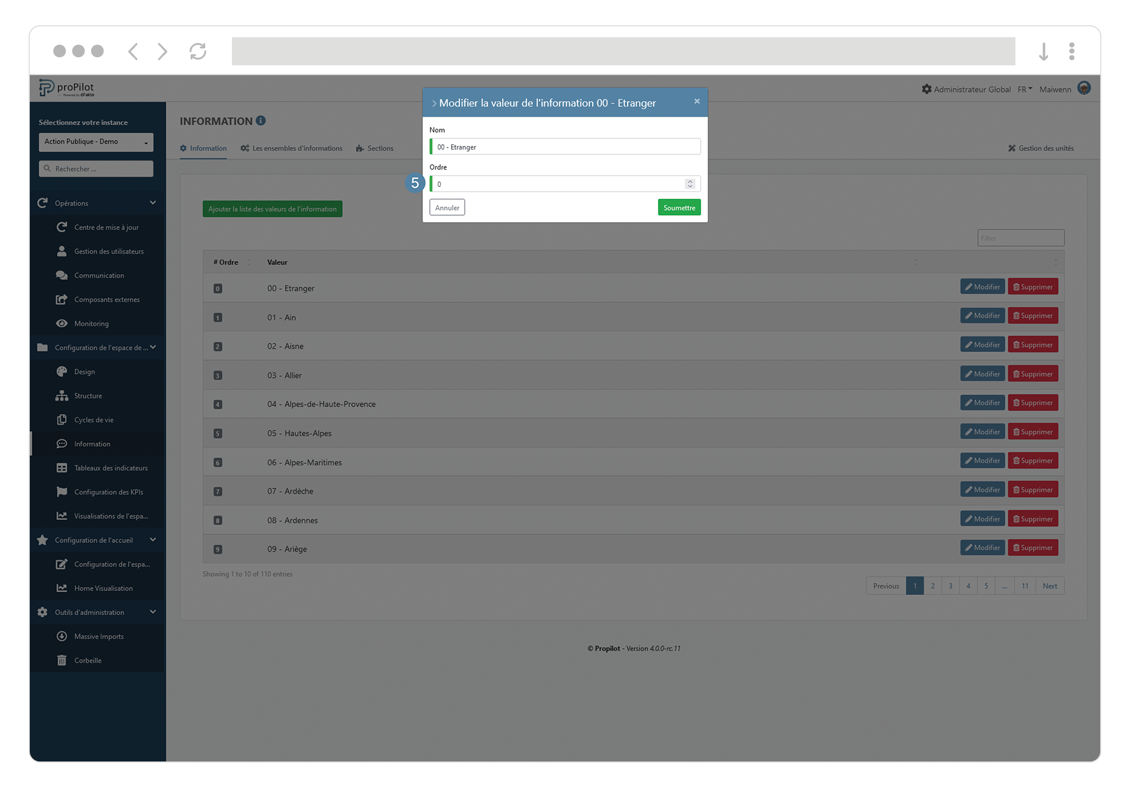This screenshot has width=1130, height=793.
Task: Click the Structure hierarchy icon
Action: [x=62, y=395]
